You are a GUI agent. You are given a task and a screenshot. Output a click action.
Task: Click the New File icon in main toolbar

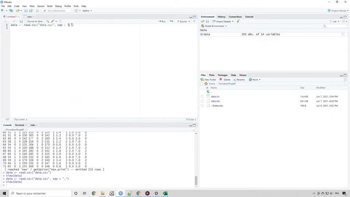2,10
